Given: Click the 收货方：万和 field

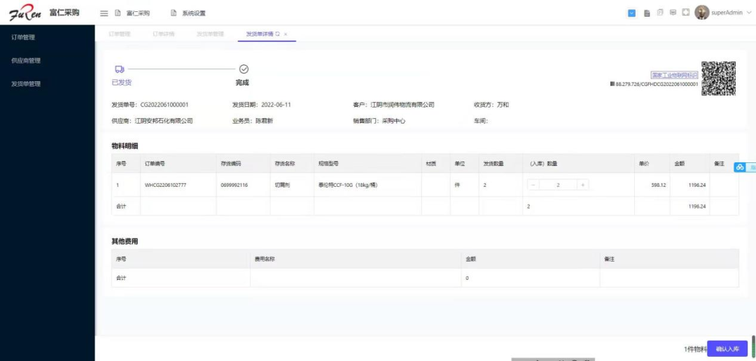Looking at the screenshot, I should (491, 104).
